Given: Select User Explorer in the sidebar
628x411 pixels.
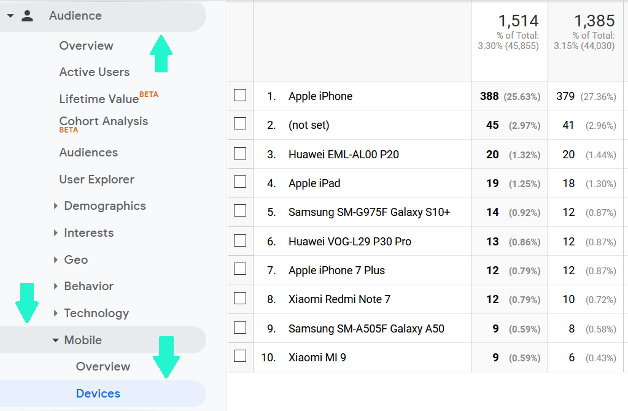Looking at the screenshot, I should tap(96, 179).
